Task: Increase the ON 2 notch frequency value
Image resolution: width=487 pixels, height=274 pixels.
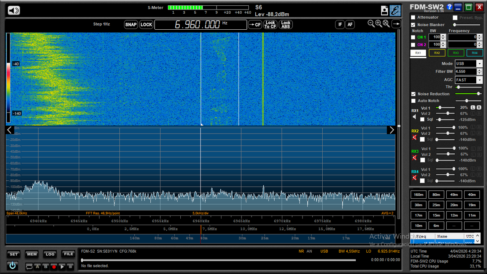Action: click(x=480, y=43)
